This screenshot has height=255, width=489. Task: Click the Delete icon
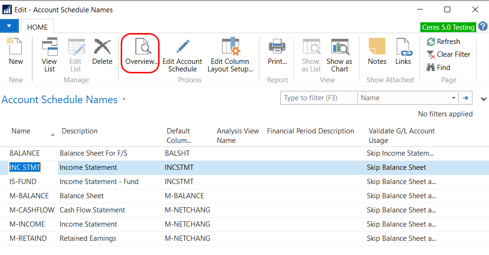[x=102, y=48]
